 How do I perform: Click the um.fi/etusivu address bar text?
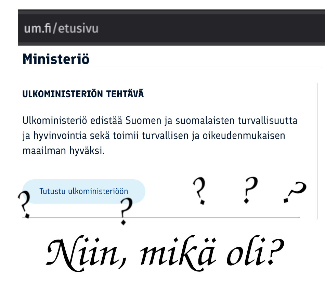61,28
